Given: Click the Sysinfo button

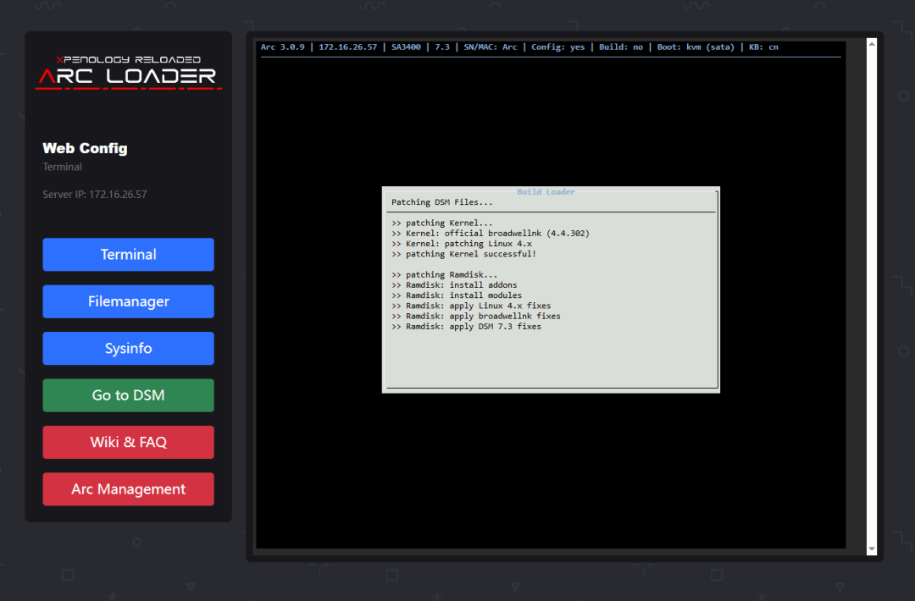Looking at the screenshot, I should (129, 348).
